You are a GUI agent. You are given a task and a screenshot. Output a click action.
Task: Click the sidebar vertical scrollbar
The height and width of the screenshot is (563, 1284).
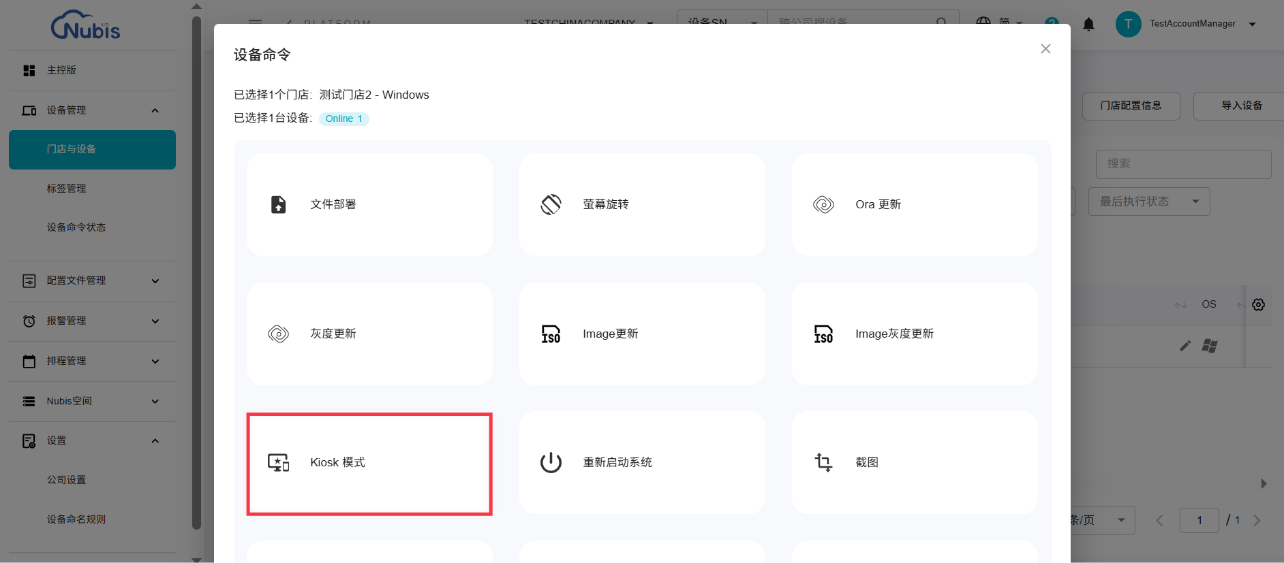coord(196,272)
